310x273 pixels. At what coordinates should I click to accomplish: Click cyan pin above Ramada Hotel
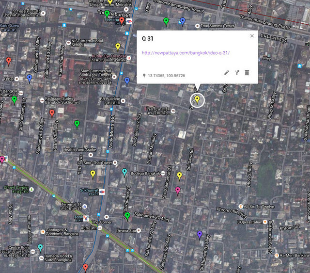[x=40, y=248]
